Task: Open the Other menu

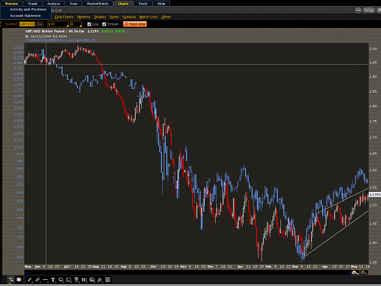Action: [x=166, y=16]
